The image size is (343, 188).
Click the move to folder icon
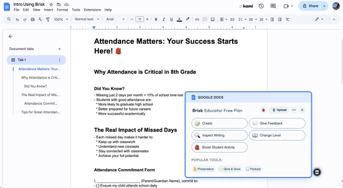pos(59,5)
